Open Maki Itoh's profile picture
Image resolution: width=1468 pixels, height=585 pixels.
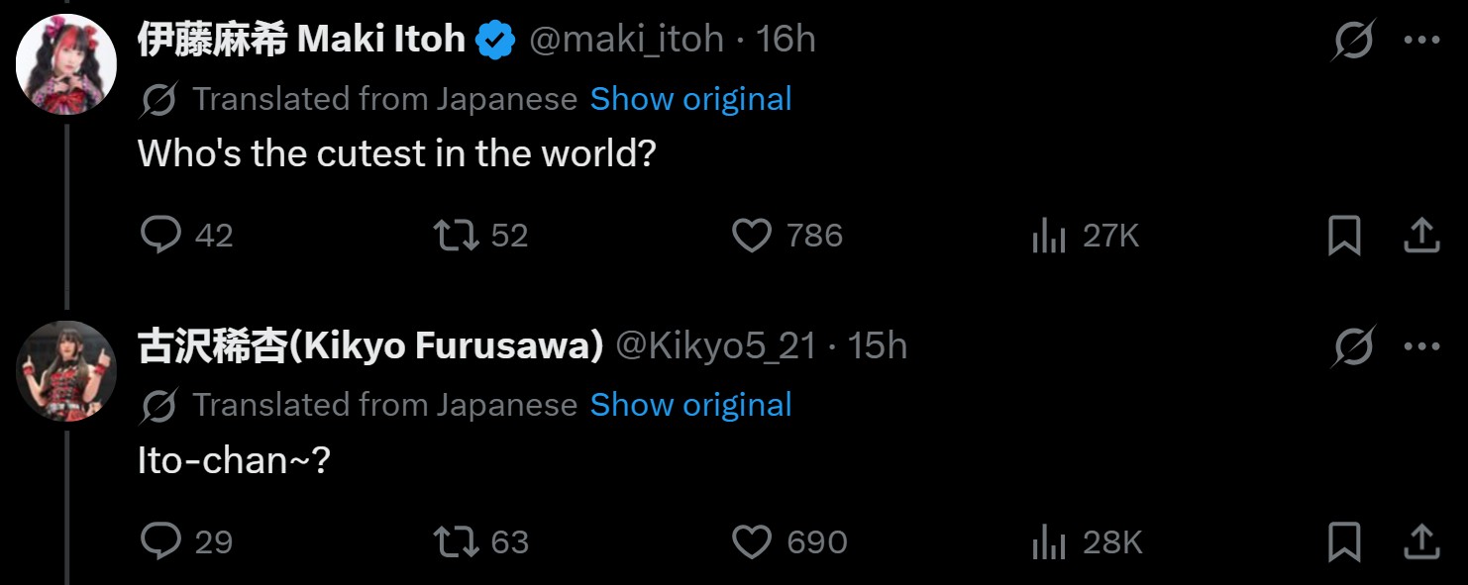click(66, 64)
